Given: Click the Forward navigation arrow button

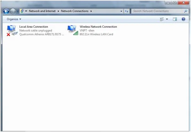Looking at the screenshot, I should pos(13,11).
